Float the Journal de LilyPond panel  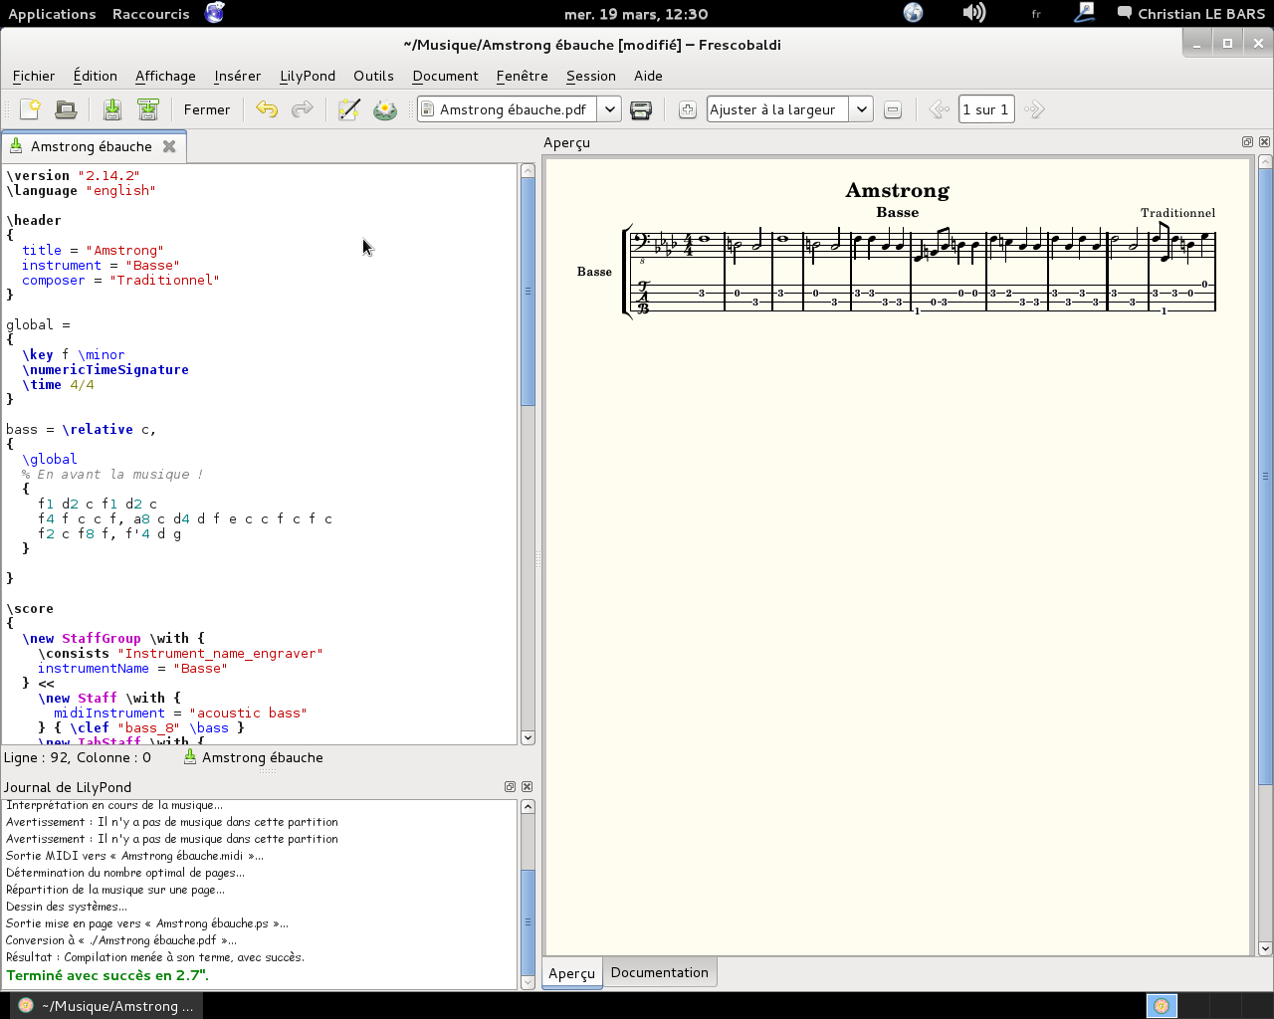(510, 787)
